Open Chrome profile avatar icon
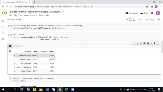 point(156,7)
